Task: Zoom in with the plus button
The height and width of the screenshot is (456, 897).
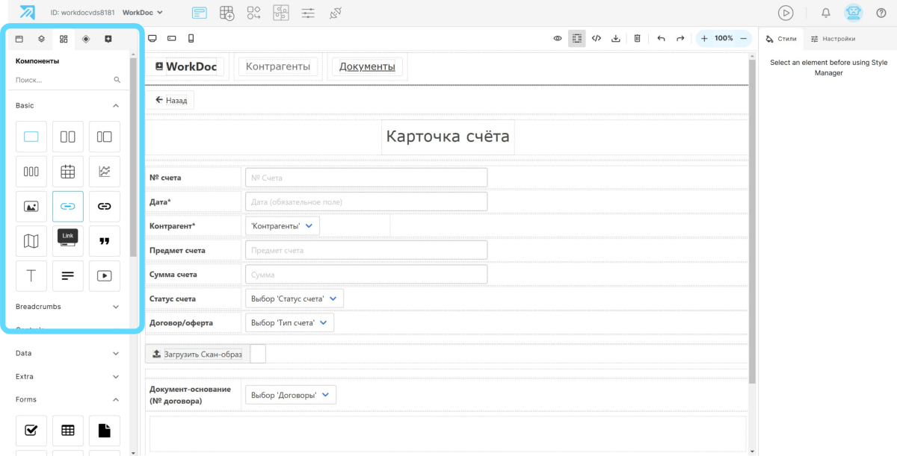Action: point(704,38)
